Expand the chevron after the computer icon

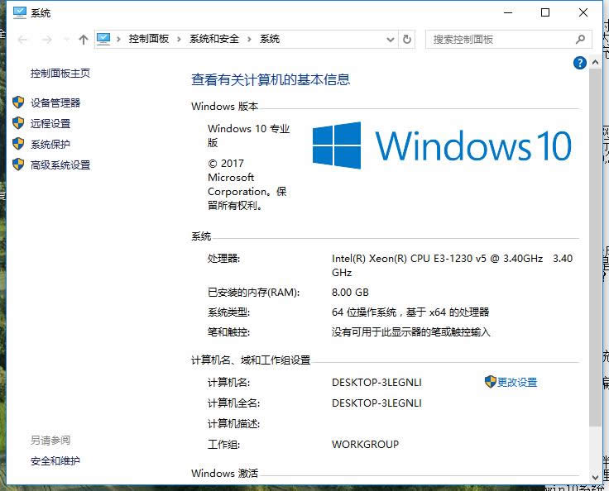coord(118,39)
